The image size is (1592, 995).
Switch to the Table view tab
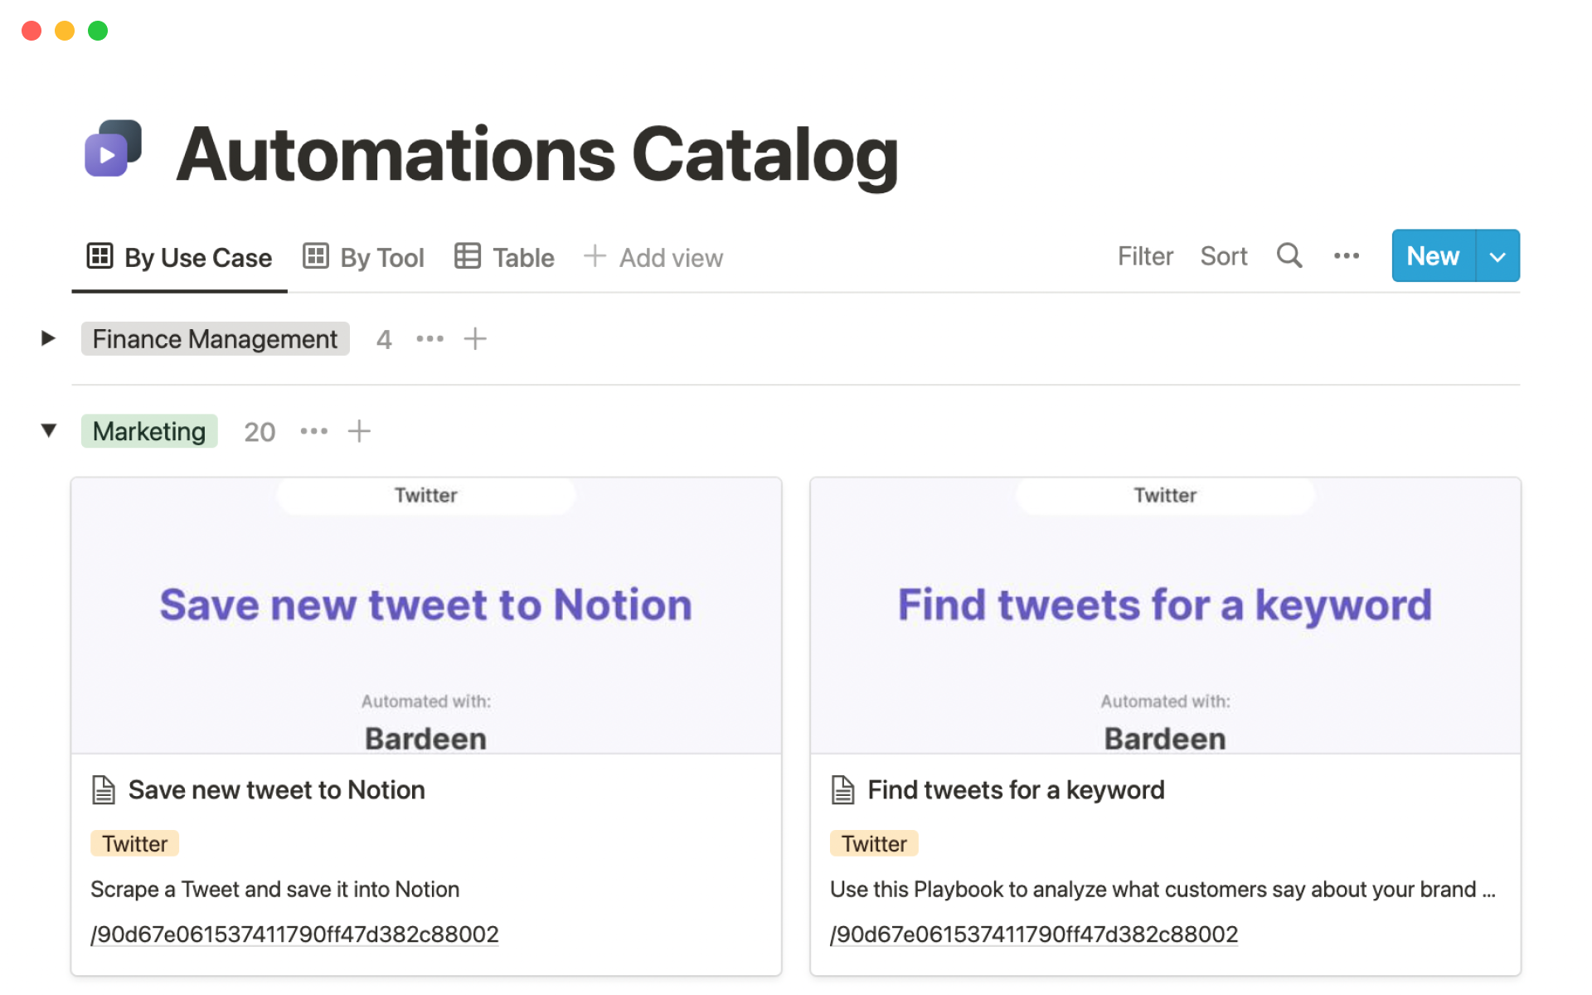coord(504,258)
